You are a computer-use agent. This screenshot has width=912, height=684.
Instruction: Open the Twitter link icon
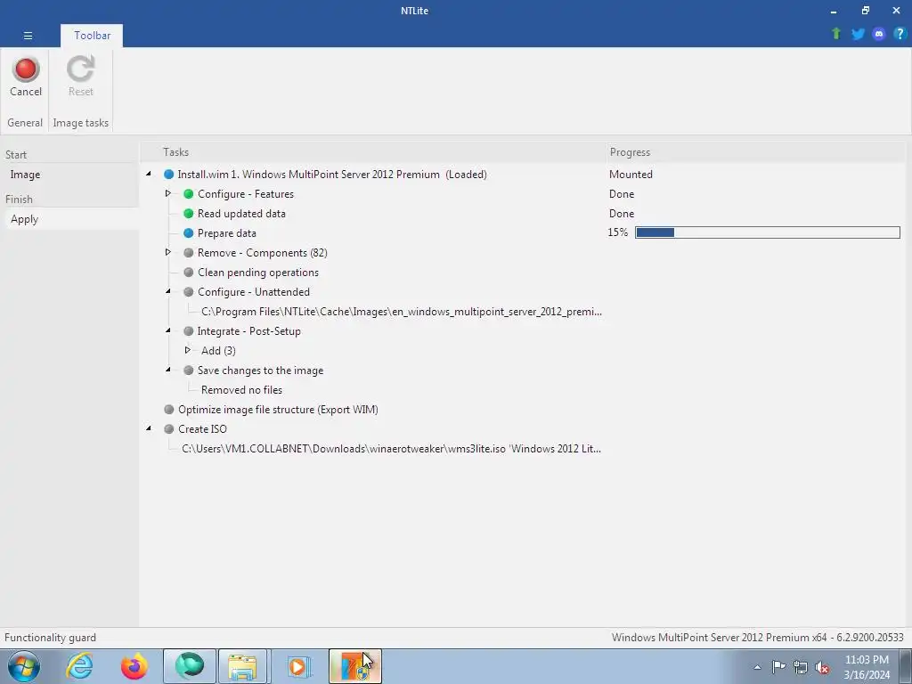(x=858, y=34)
